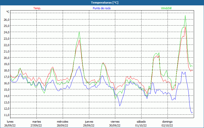This screenshot has height=128, width=204.
Task: Select the sábado day label
Action: [x=141, y=122]
